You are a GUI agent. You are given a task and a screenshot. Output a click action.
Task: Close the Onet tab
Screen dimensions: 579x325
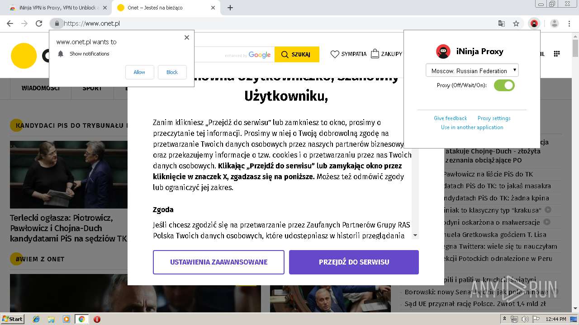pos(214,8)
